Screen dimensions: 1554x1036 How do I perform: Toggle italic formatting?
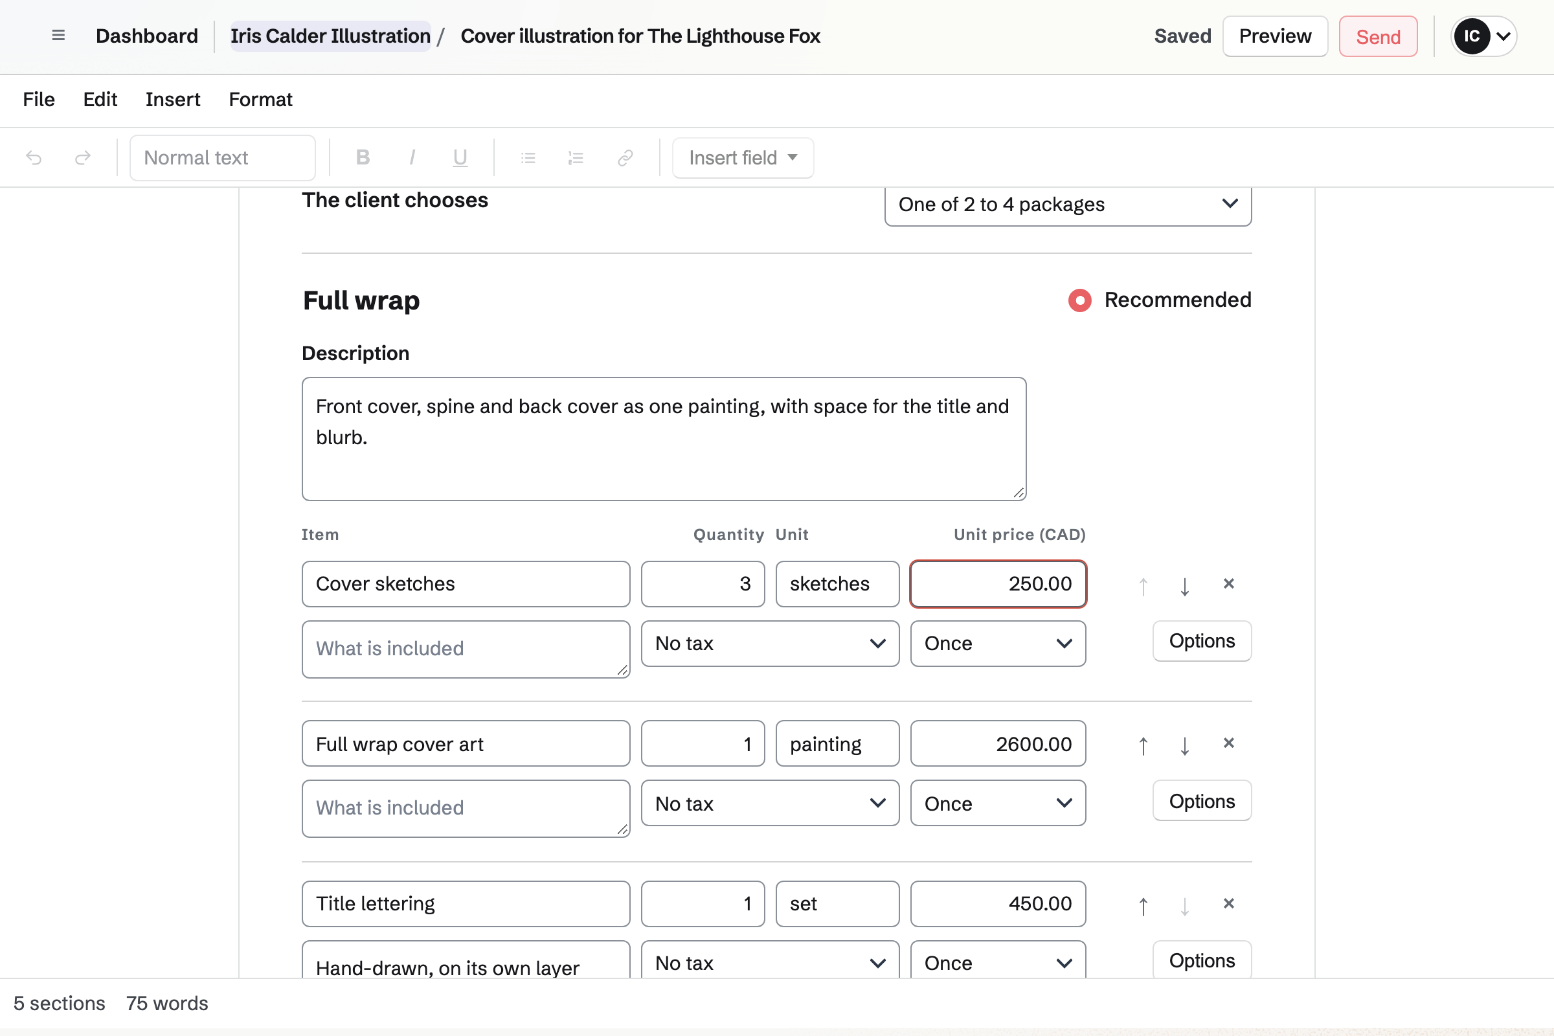click(x=412, y=157)
